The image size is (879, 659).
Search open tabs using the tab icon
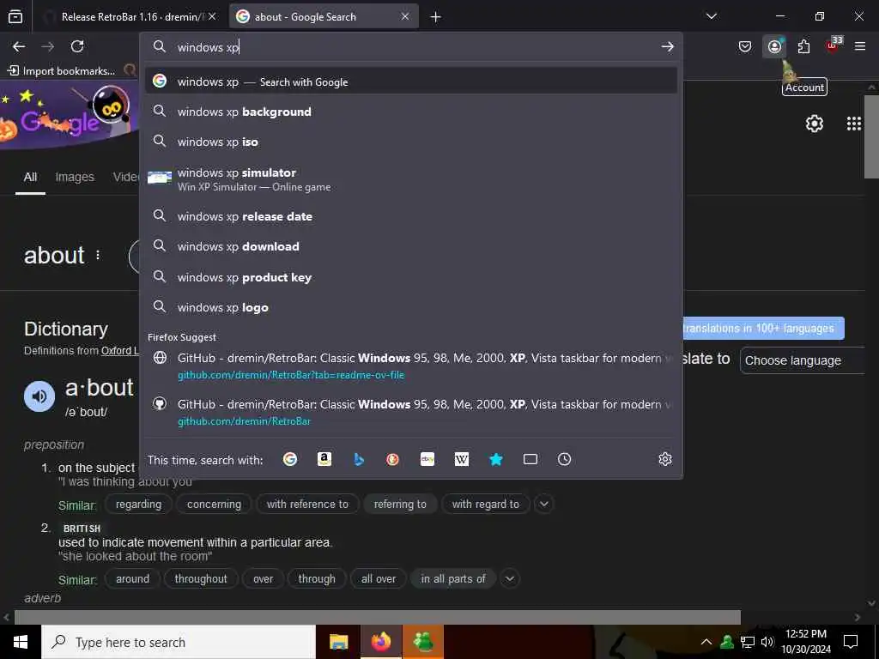pos(530,460)
